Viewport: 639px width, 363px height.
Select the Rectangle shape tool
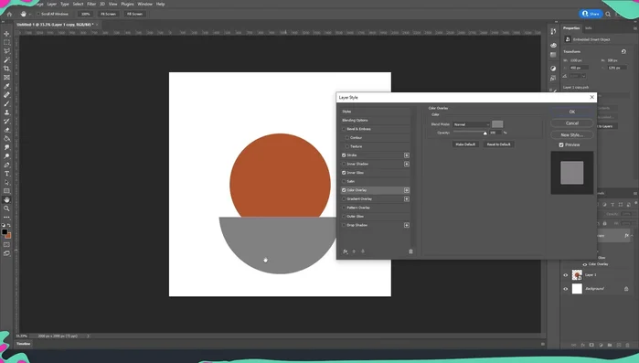(x=7, y=191)
